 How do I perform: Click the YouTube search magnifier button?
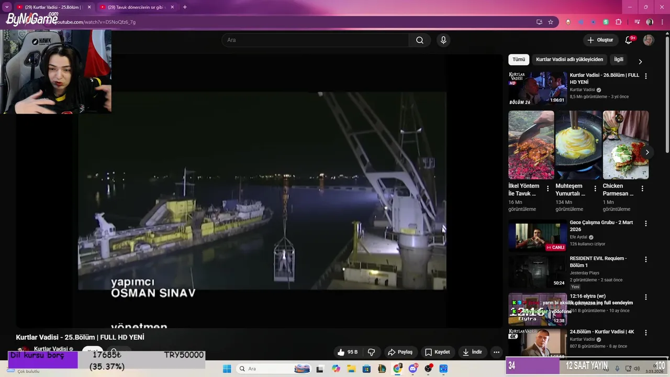[x=420, y=40]
